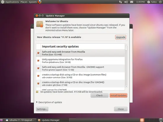Click the package box icon in Update Manager
This screenshot has width=163, height=122.
[40, 24]
